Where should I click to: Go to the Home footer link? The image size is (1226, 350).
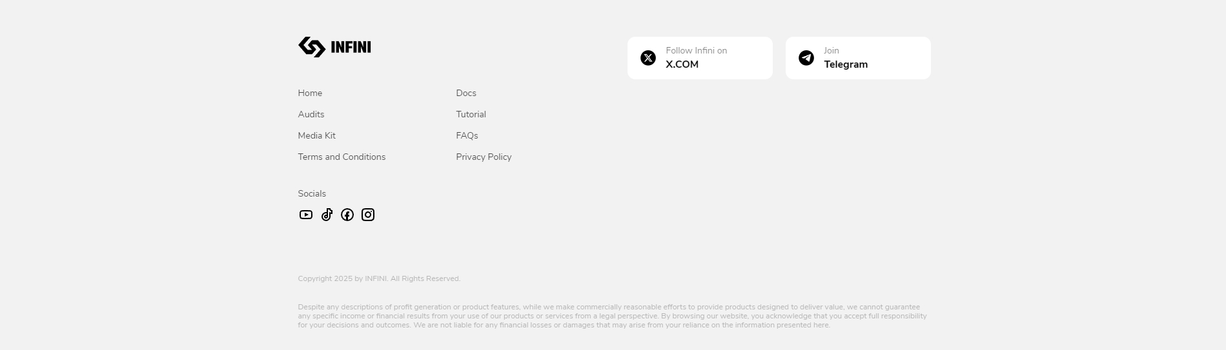(x=310, y=93)
